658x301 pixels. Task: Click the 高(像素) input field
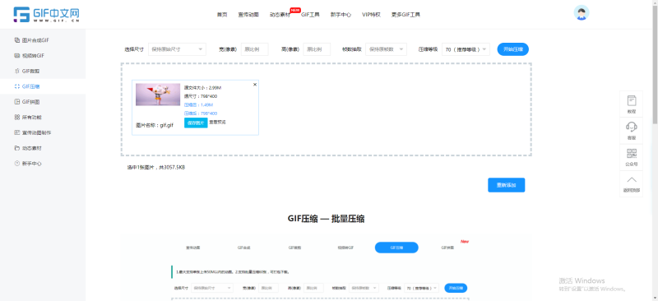[317, 49]
